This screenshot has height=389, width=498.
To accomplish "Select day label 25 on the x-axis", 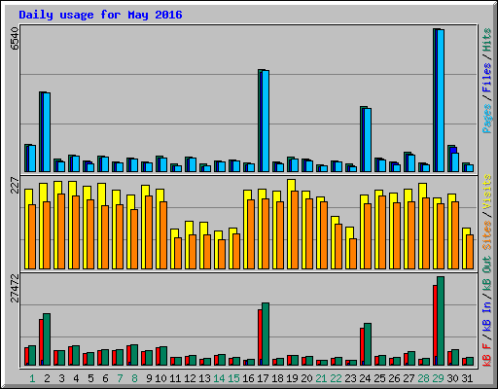I will click(x=379, y=378).
